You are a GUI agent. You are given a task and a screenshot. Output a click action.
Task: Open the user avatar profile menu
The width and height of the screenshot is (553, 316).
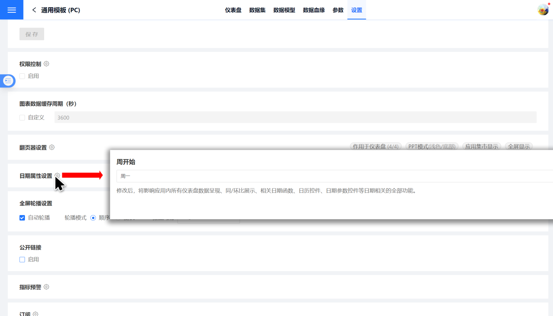543,10
